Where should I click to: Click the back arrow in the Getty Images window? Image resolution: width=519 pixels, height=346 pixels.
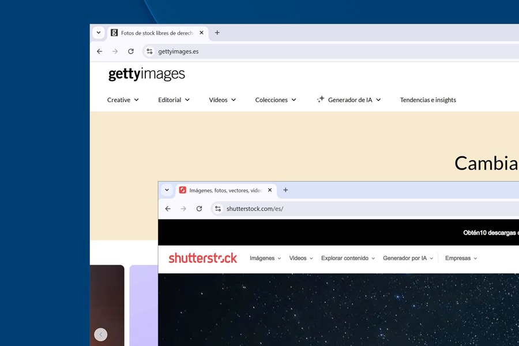99,51
